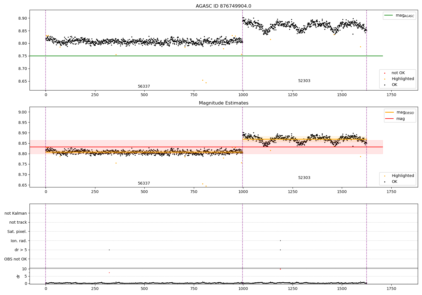This screenshot has height=295, width=422.
Task: Click the 'Magnitude Estimates' plot title
Action: (223, 103)
